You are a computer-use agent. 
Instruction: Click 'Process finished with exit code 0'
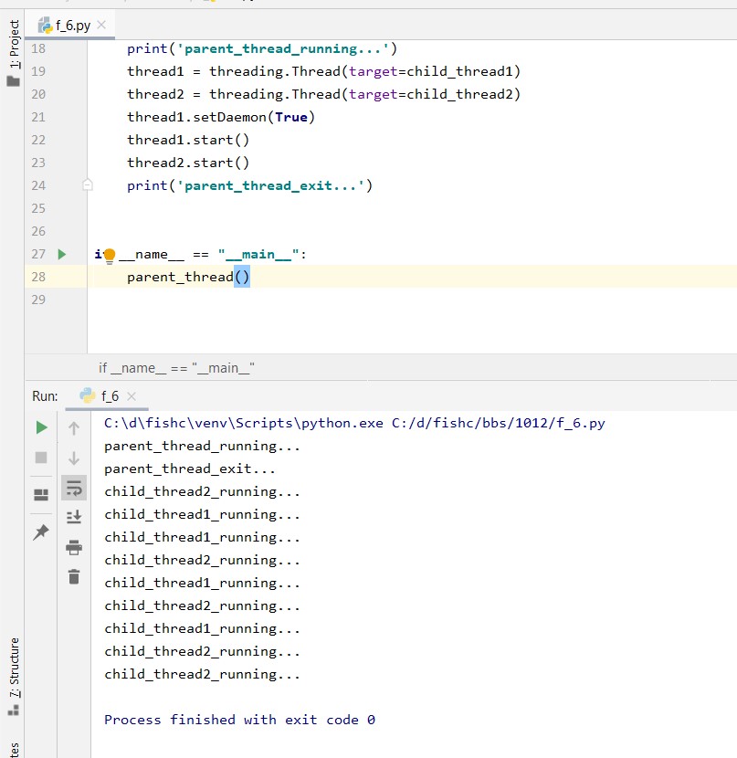pos(239,720)
